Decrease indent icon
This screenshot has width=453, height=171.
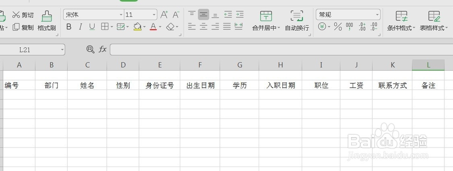click(x=228, y=14)
